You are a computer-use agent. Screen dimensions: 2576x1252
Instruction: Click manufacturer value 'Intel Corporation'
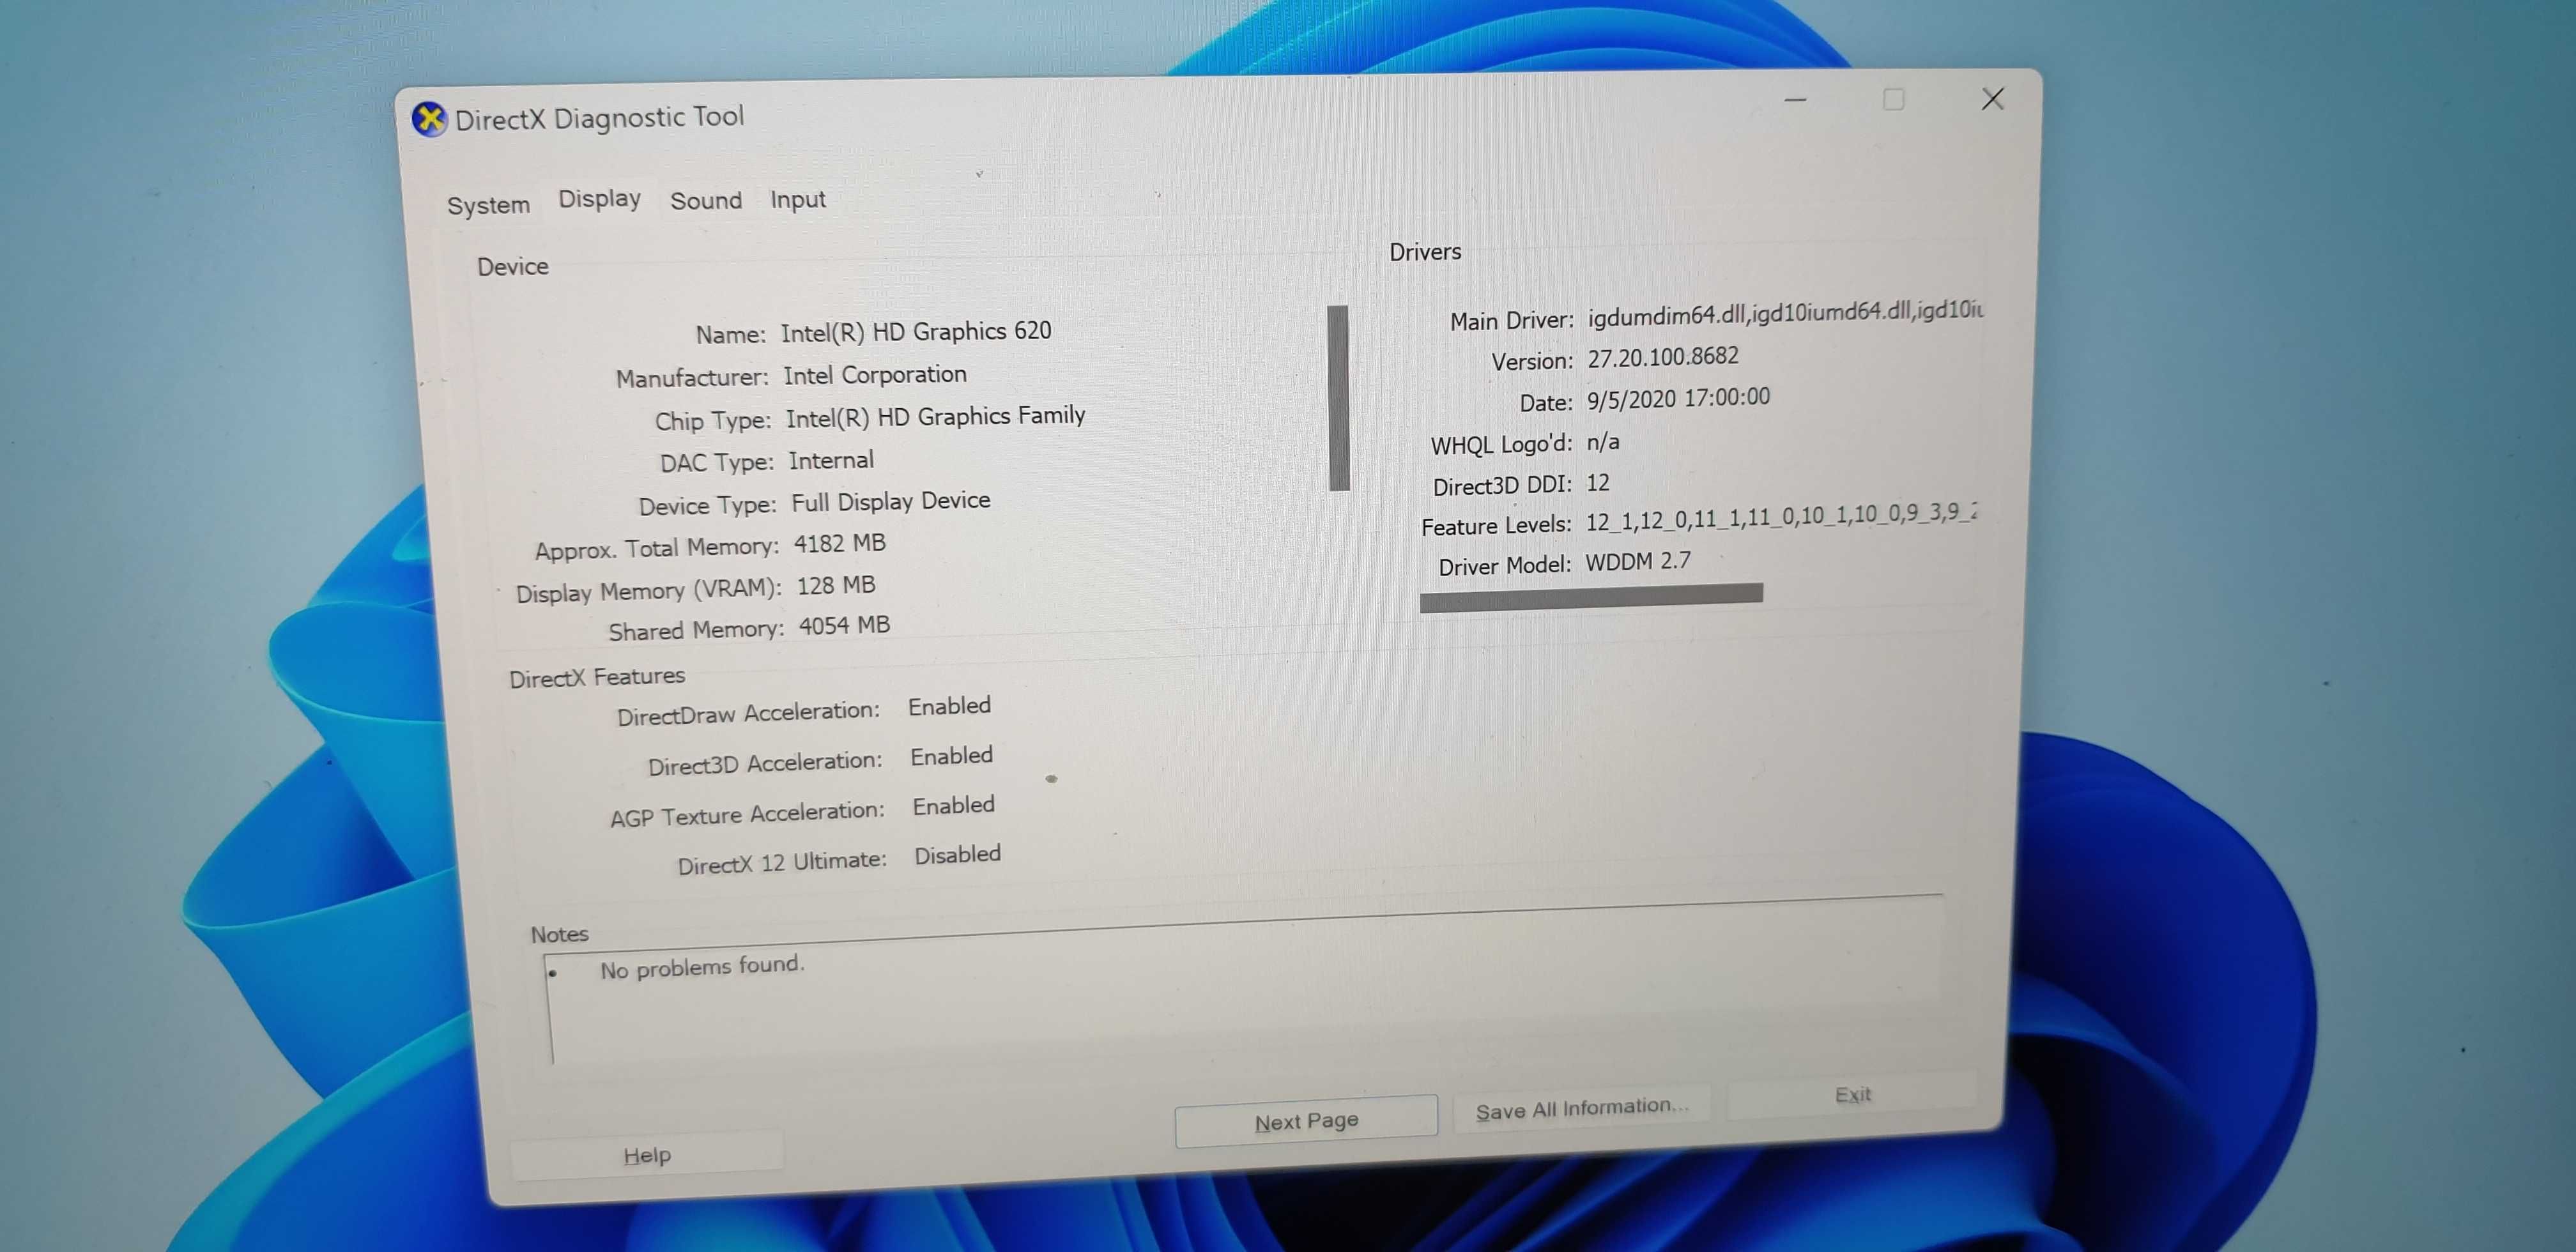[874, 375]
